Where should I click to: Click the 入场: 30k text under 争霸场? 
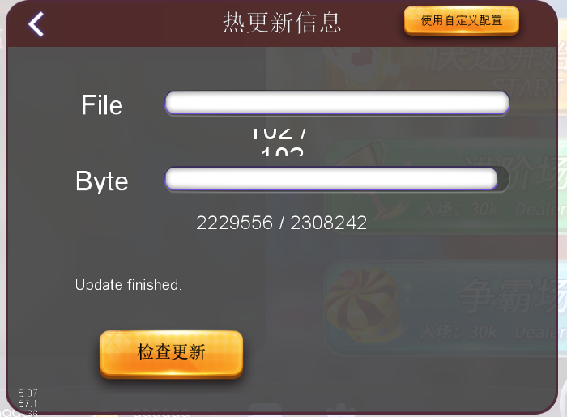point(458,332)
